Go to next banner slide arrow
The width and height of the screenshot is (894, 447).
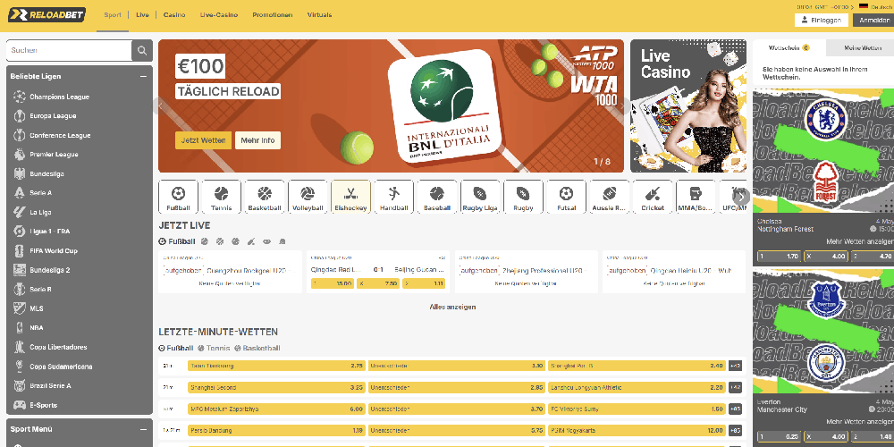coord(623,106)
